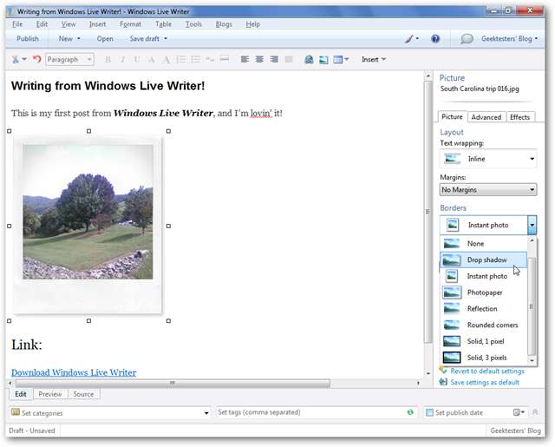Click the Publish button

(x=28, y=39)
